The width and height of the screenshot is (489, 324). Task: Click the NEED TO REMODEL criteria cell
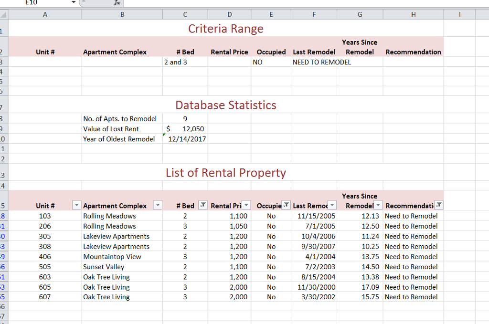point(314,62)
